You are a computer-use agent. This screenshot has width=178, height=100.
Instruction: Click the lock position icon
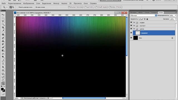(x=145, y=19)
